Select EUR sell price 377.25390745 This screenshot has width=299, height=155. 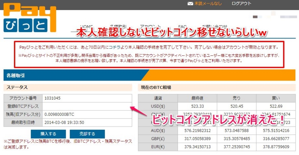pos(237,147)
